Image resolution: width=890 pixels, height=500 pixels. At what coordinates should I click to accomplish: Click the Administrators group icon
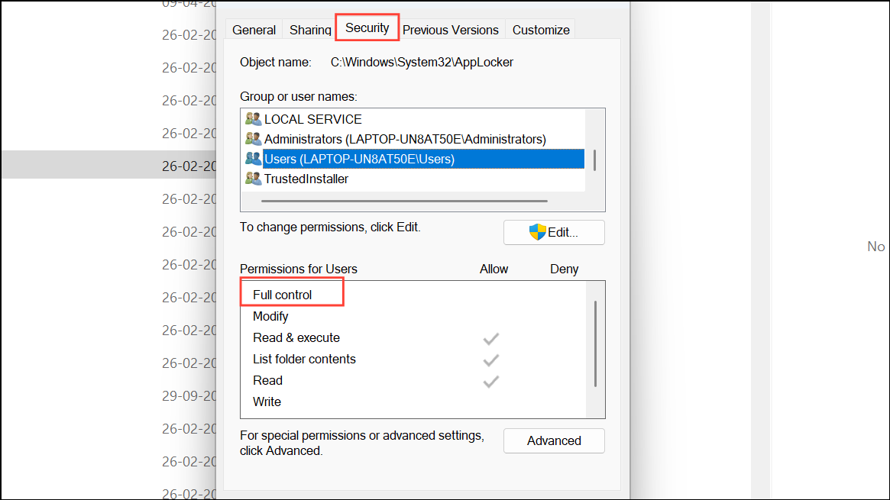pyautogui.click(x=253, y=138)
